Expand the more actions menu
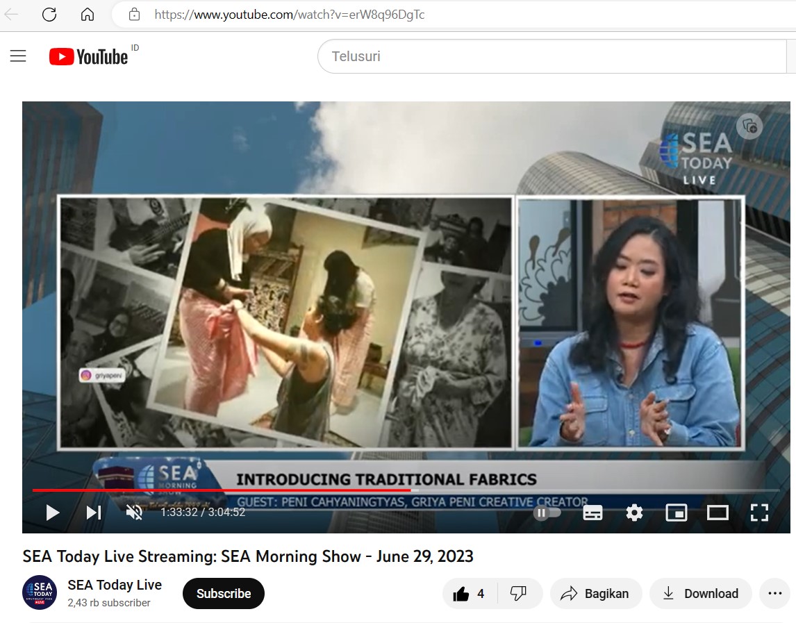This screenshot has width=796, height=623. pyautogui.click(x=775, y=594)
